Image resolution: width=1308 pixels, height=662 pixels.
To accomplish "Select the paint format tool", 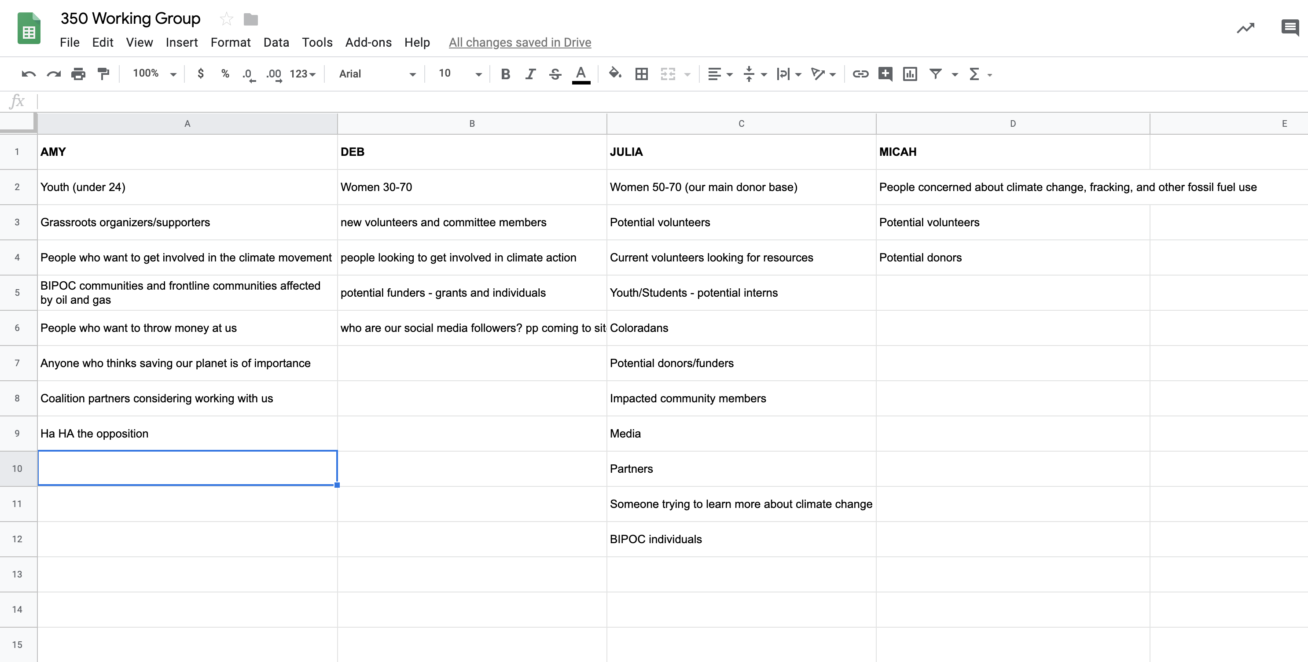I will tap(103, 74).
